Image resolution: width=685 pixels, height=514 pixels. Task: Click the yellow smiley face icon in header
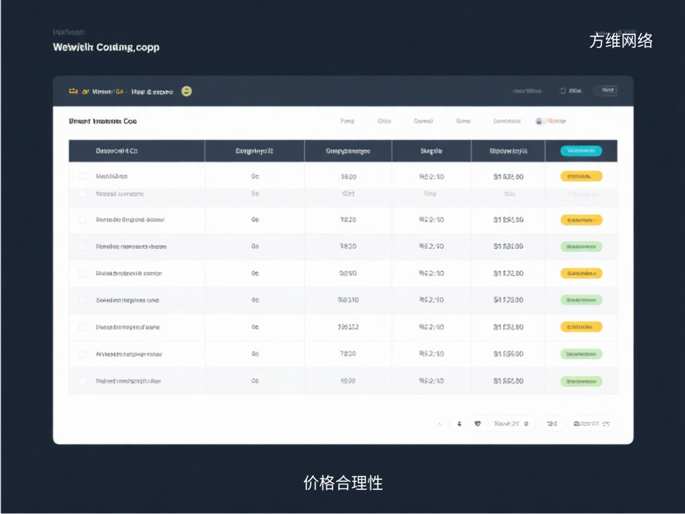187,91
